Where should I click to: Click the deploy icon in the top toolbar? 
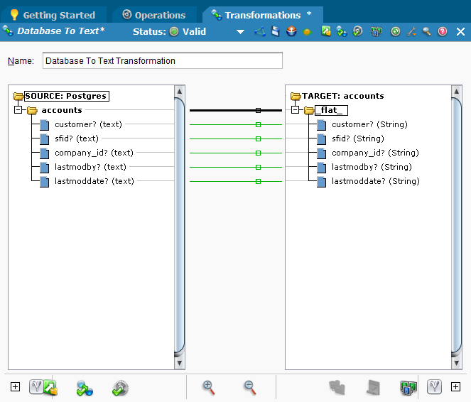click(x=291, y=32)
